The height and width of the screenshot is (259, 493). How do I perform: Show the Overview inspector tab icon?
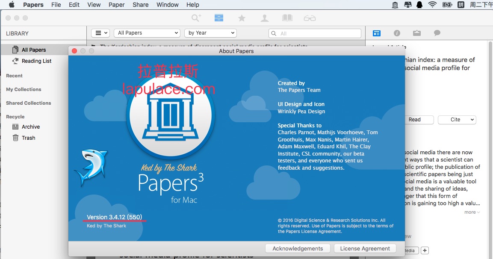coord(377,33)
